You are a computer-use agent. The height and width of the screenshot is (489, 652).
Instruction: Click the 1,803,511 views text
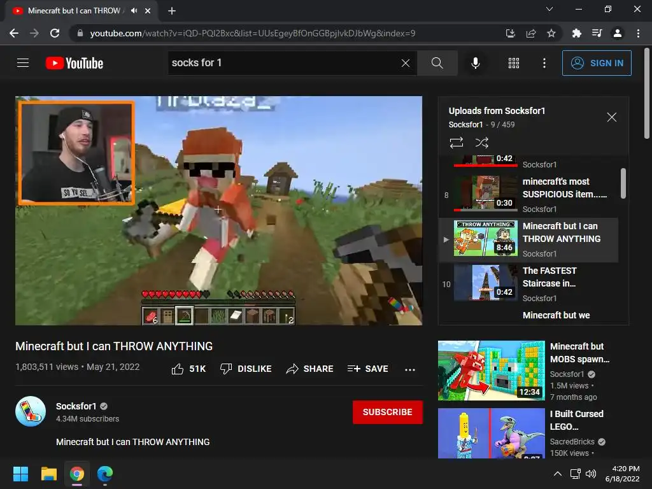point(46,367)
